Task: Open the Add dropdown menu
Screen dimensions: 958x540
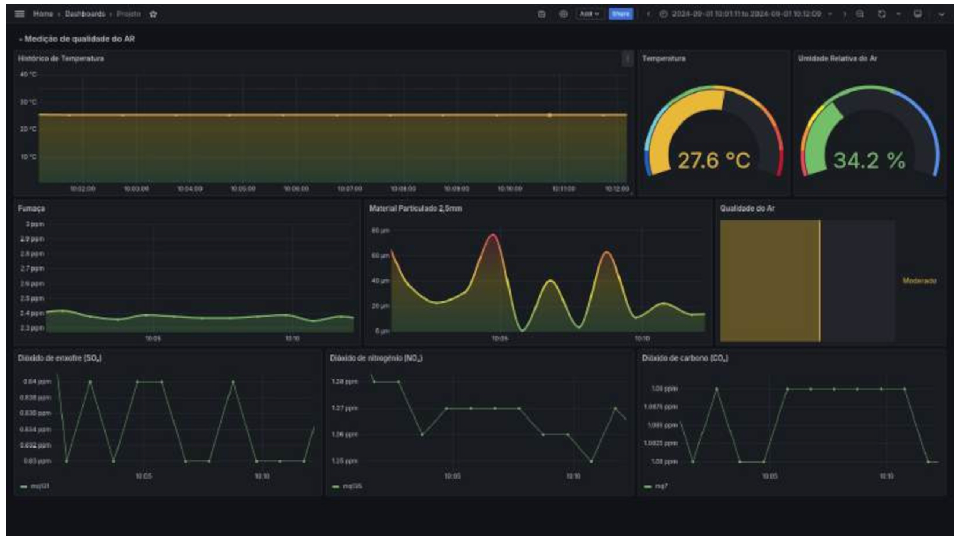Action: coord(589,14)
